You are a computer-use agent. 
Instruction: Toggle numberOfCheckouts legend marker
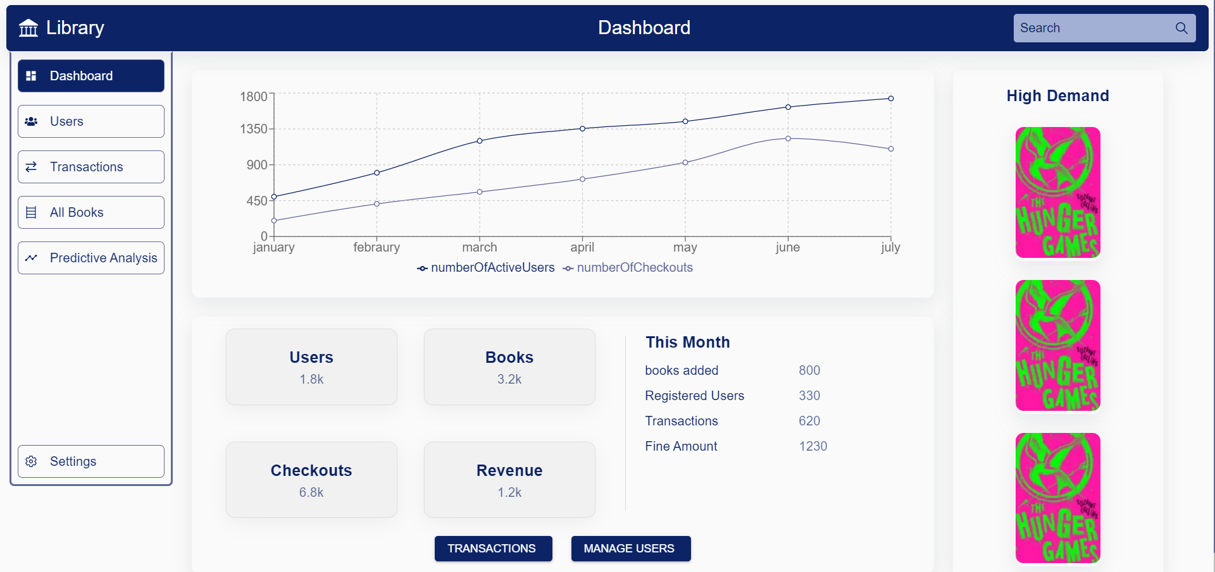pyautogui.click(x=568, y=269)
